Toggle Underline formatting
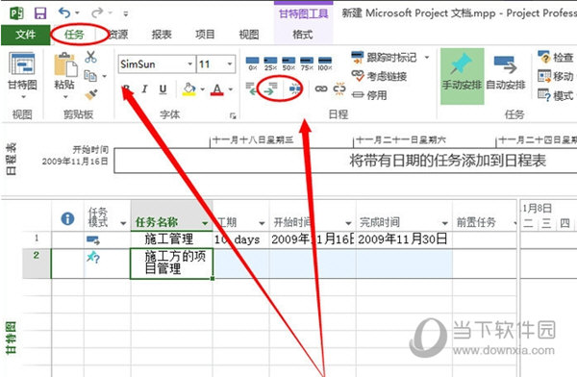This screenshot has width=577, height=377. click(163, 89)
